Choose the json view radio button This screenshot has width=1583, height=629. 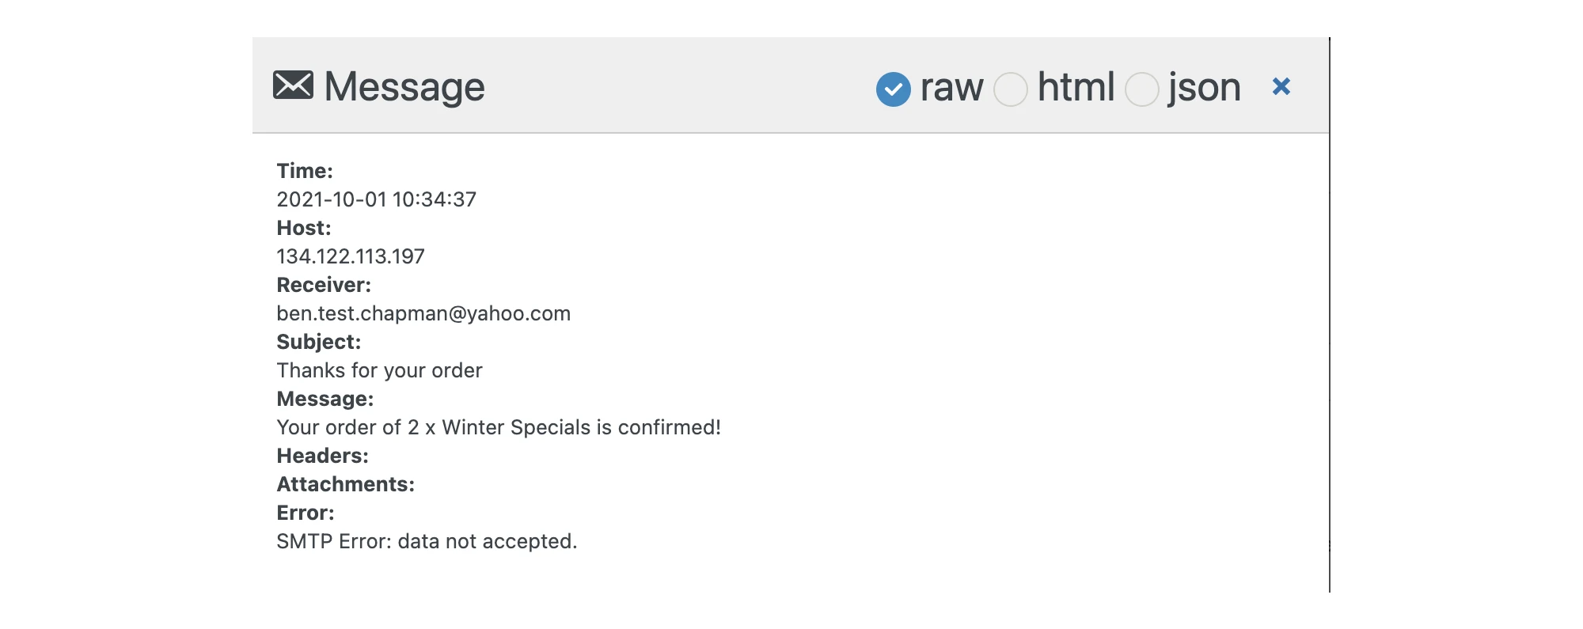pos(1142,89)
